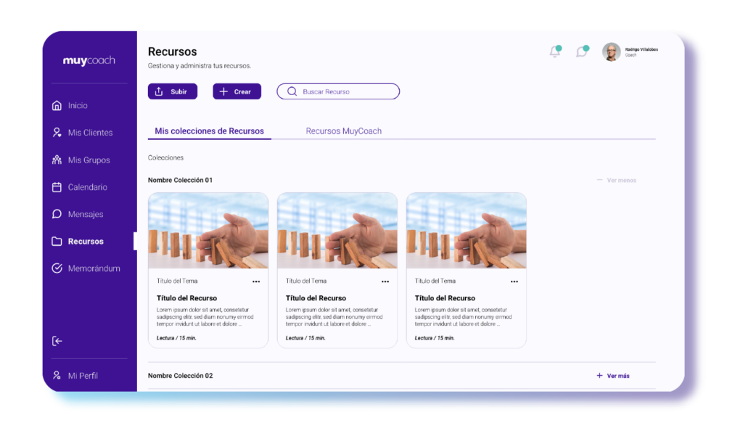Open three-dot menu on first resource card
Image resolution: width=743 pixels, height=436 pixels.
point(256,281)
